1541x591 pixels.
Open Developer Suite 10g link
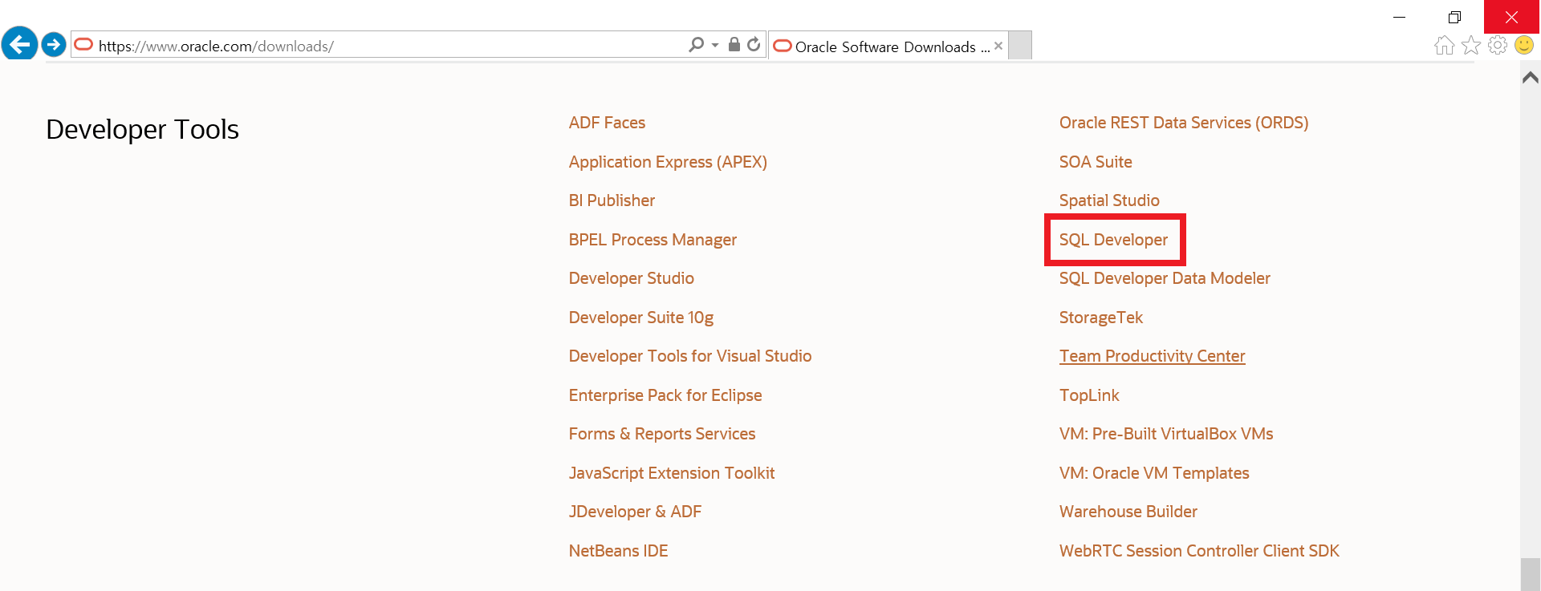(640, 318)
